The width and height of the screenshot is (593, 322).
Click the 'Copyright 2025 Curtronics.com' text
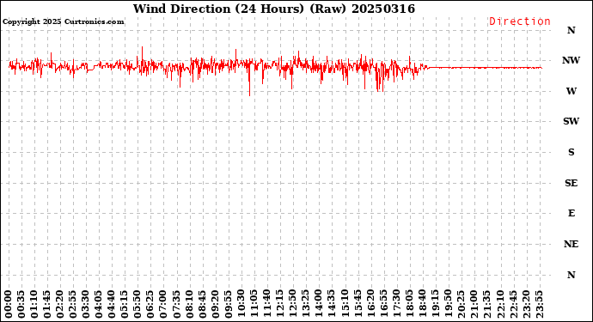(x=63, y=22)
